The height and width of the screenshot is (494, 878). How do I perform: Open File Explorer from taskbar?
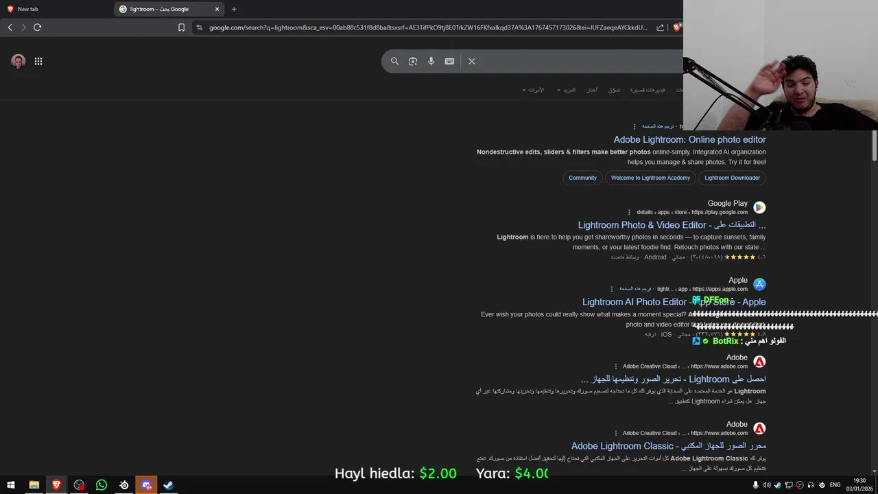[34, 485]
